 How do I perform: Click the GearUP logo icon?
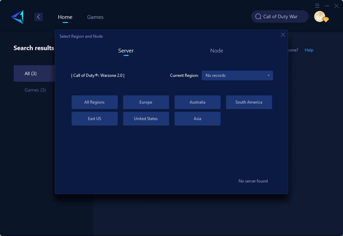tap(17, 17)
